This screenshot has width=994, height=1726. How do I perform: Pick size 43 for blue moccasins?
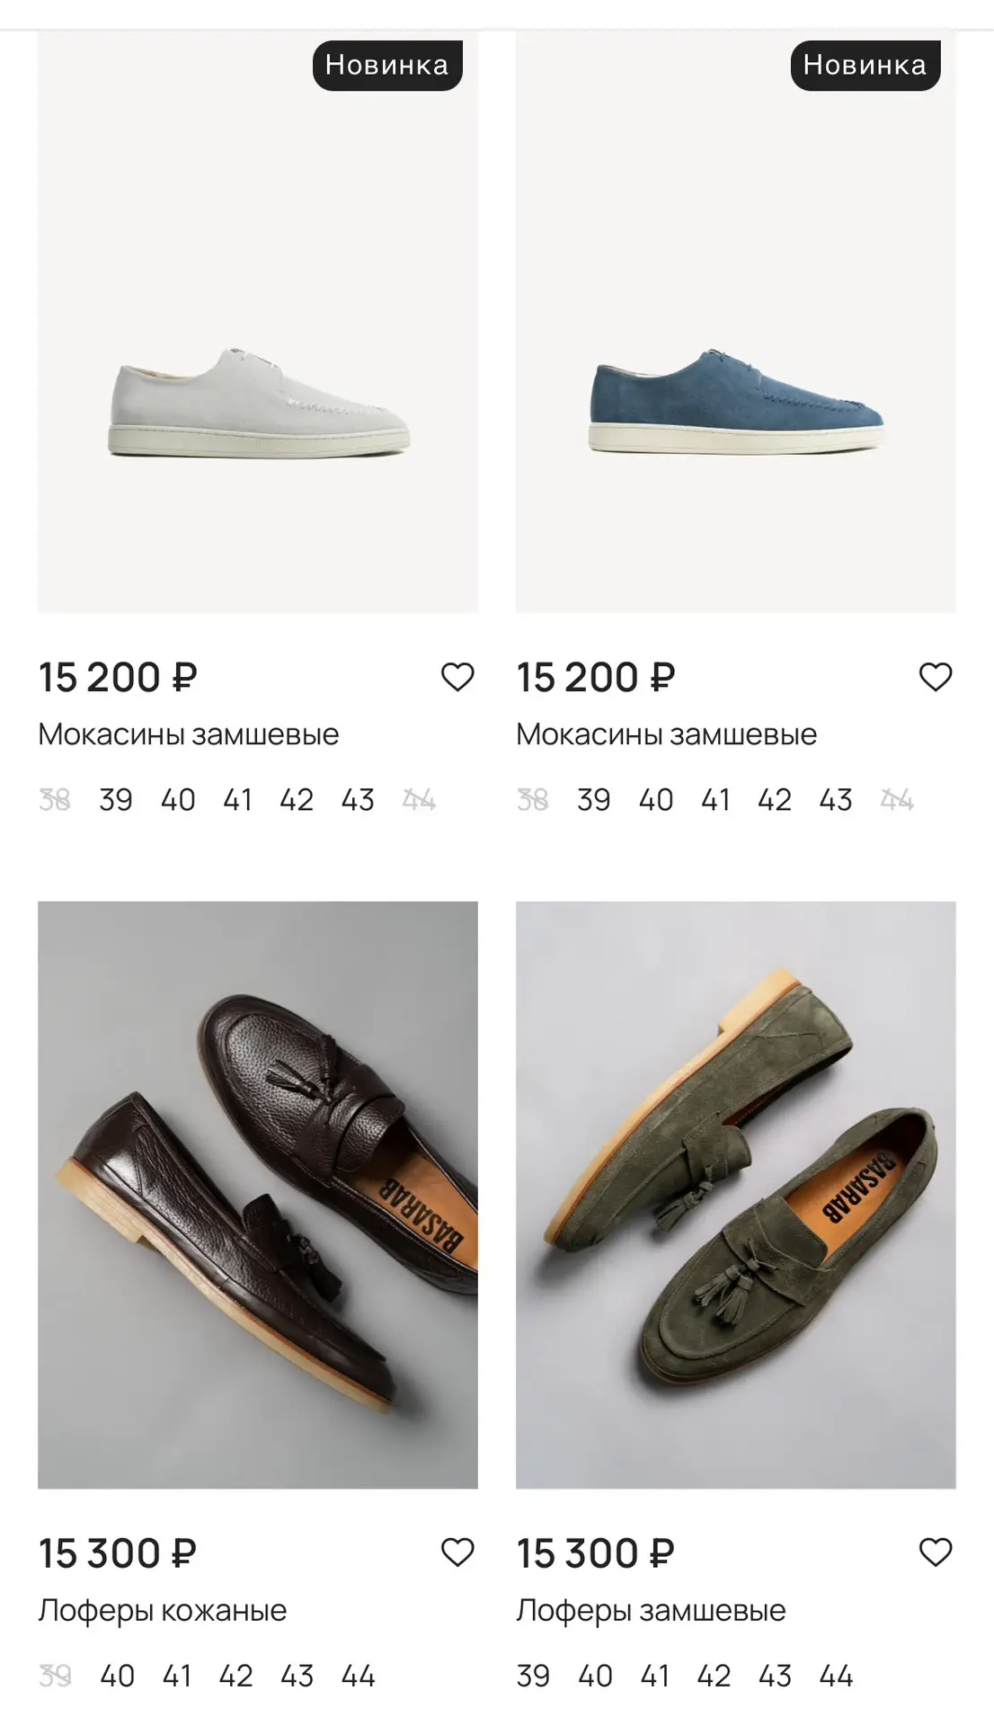(x=836, y=799)
